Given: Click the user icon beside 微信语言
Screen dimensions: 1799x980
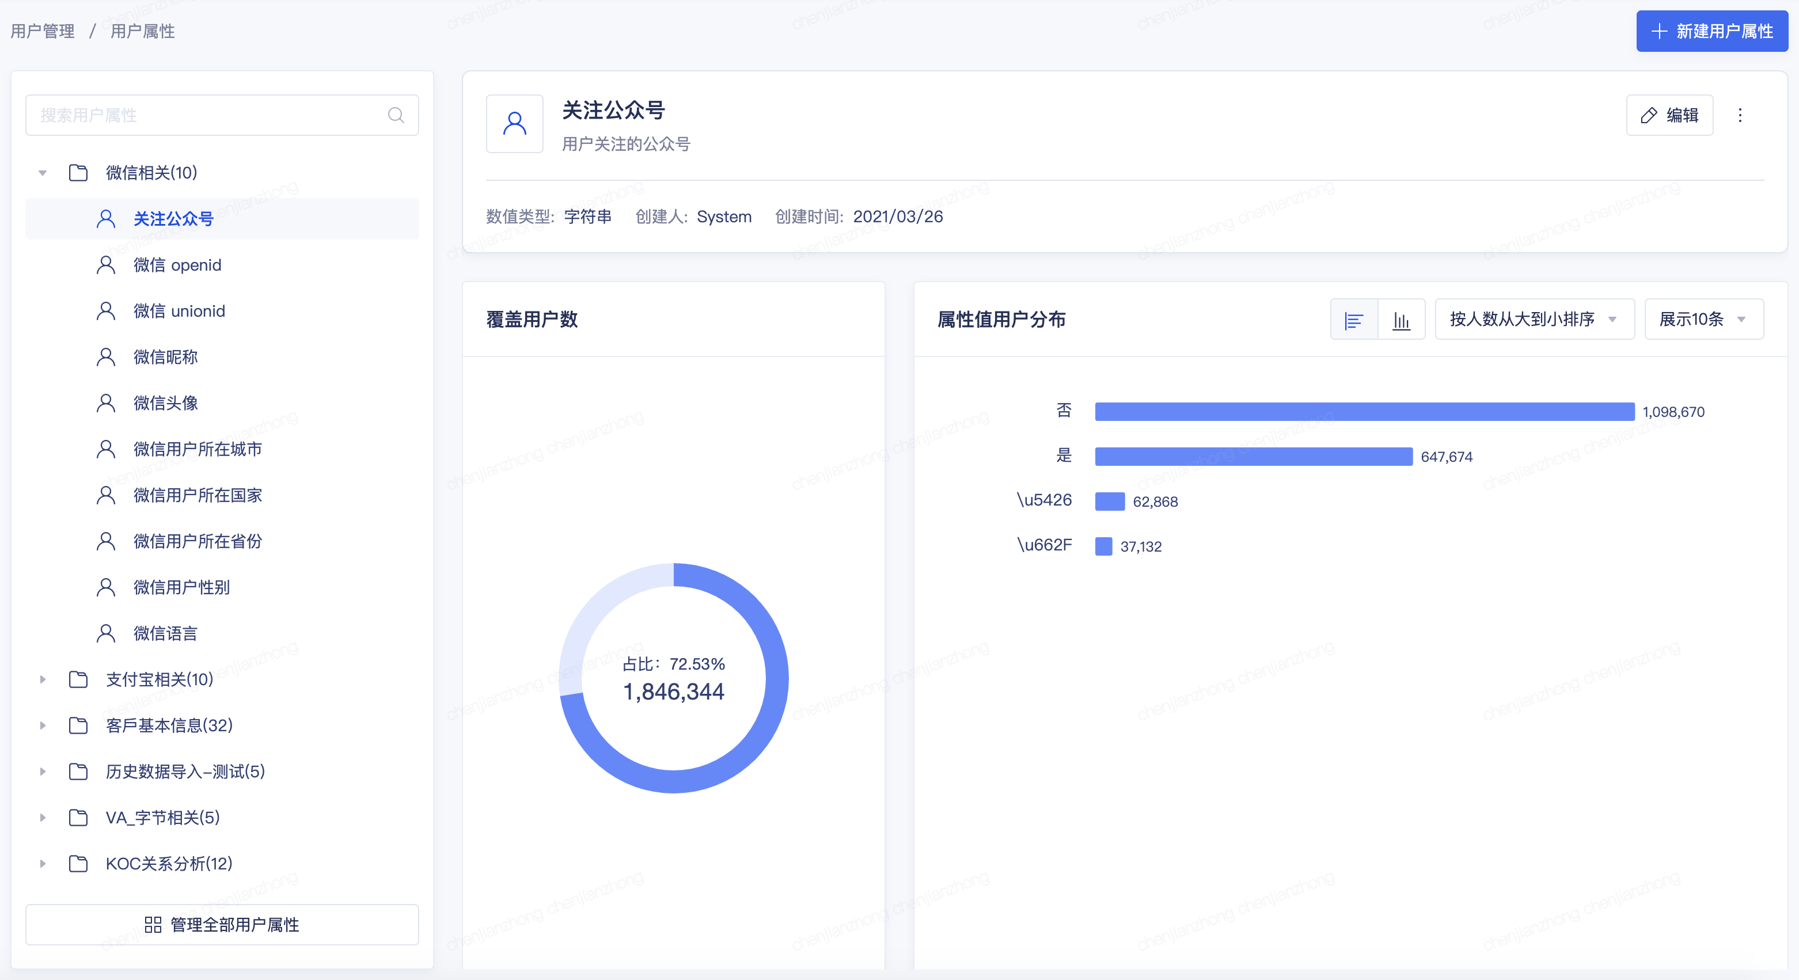Looking at the screenshot, I should tap(105, 633).
